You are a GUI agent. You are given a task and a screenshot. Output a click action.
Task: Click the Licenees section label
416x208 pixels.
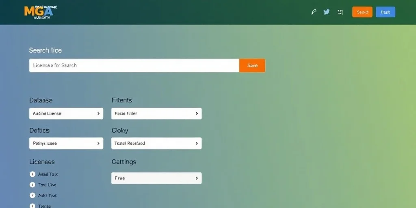[42, 162]
